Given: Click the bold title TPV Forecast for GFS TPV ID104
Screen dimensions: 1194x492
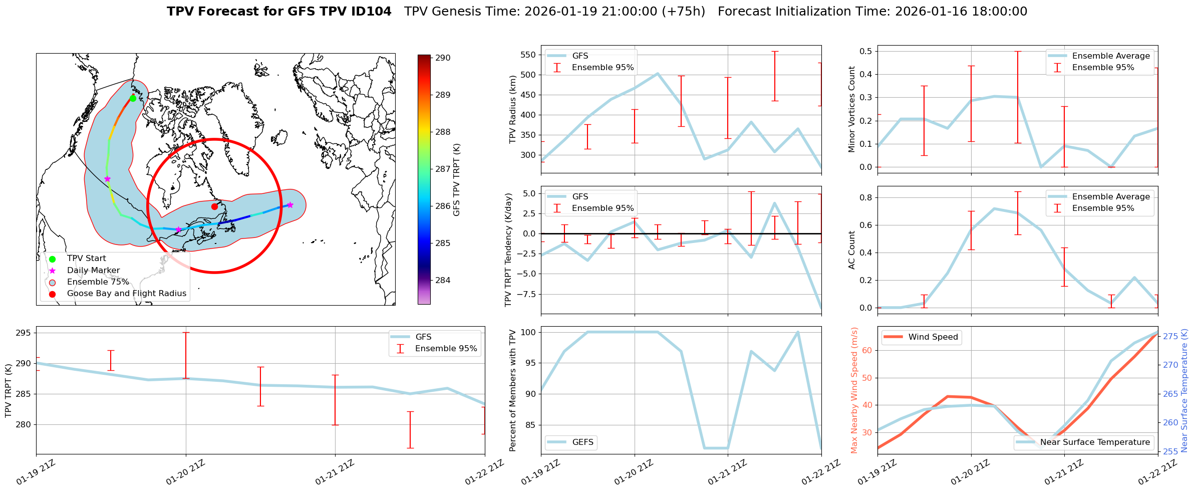Looking at the screenshot, I should 279,12.
